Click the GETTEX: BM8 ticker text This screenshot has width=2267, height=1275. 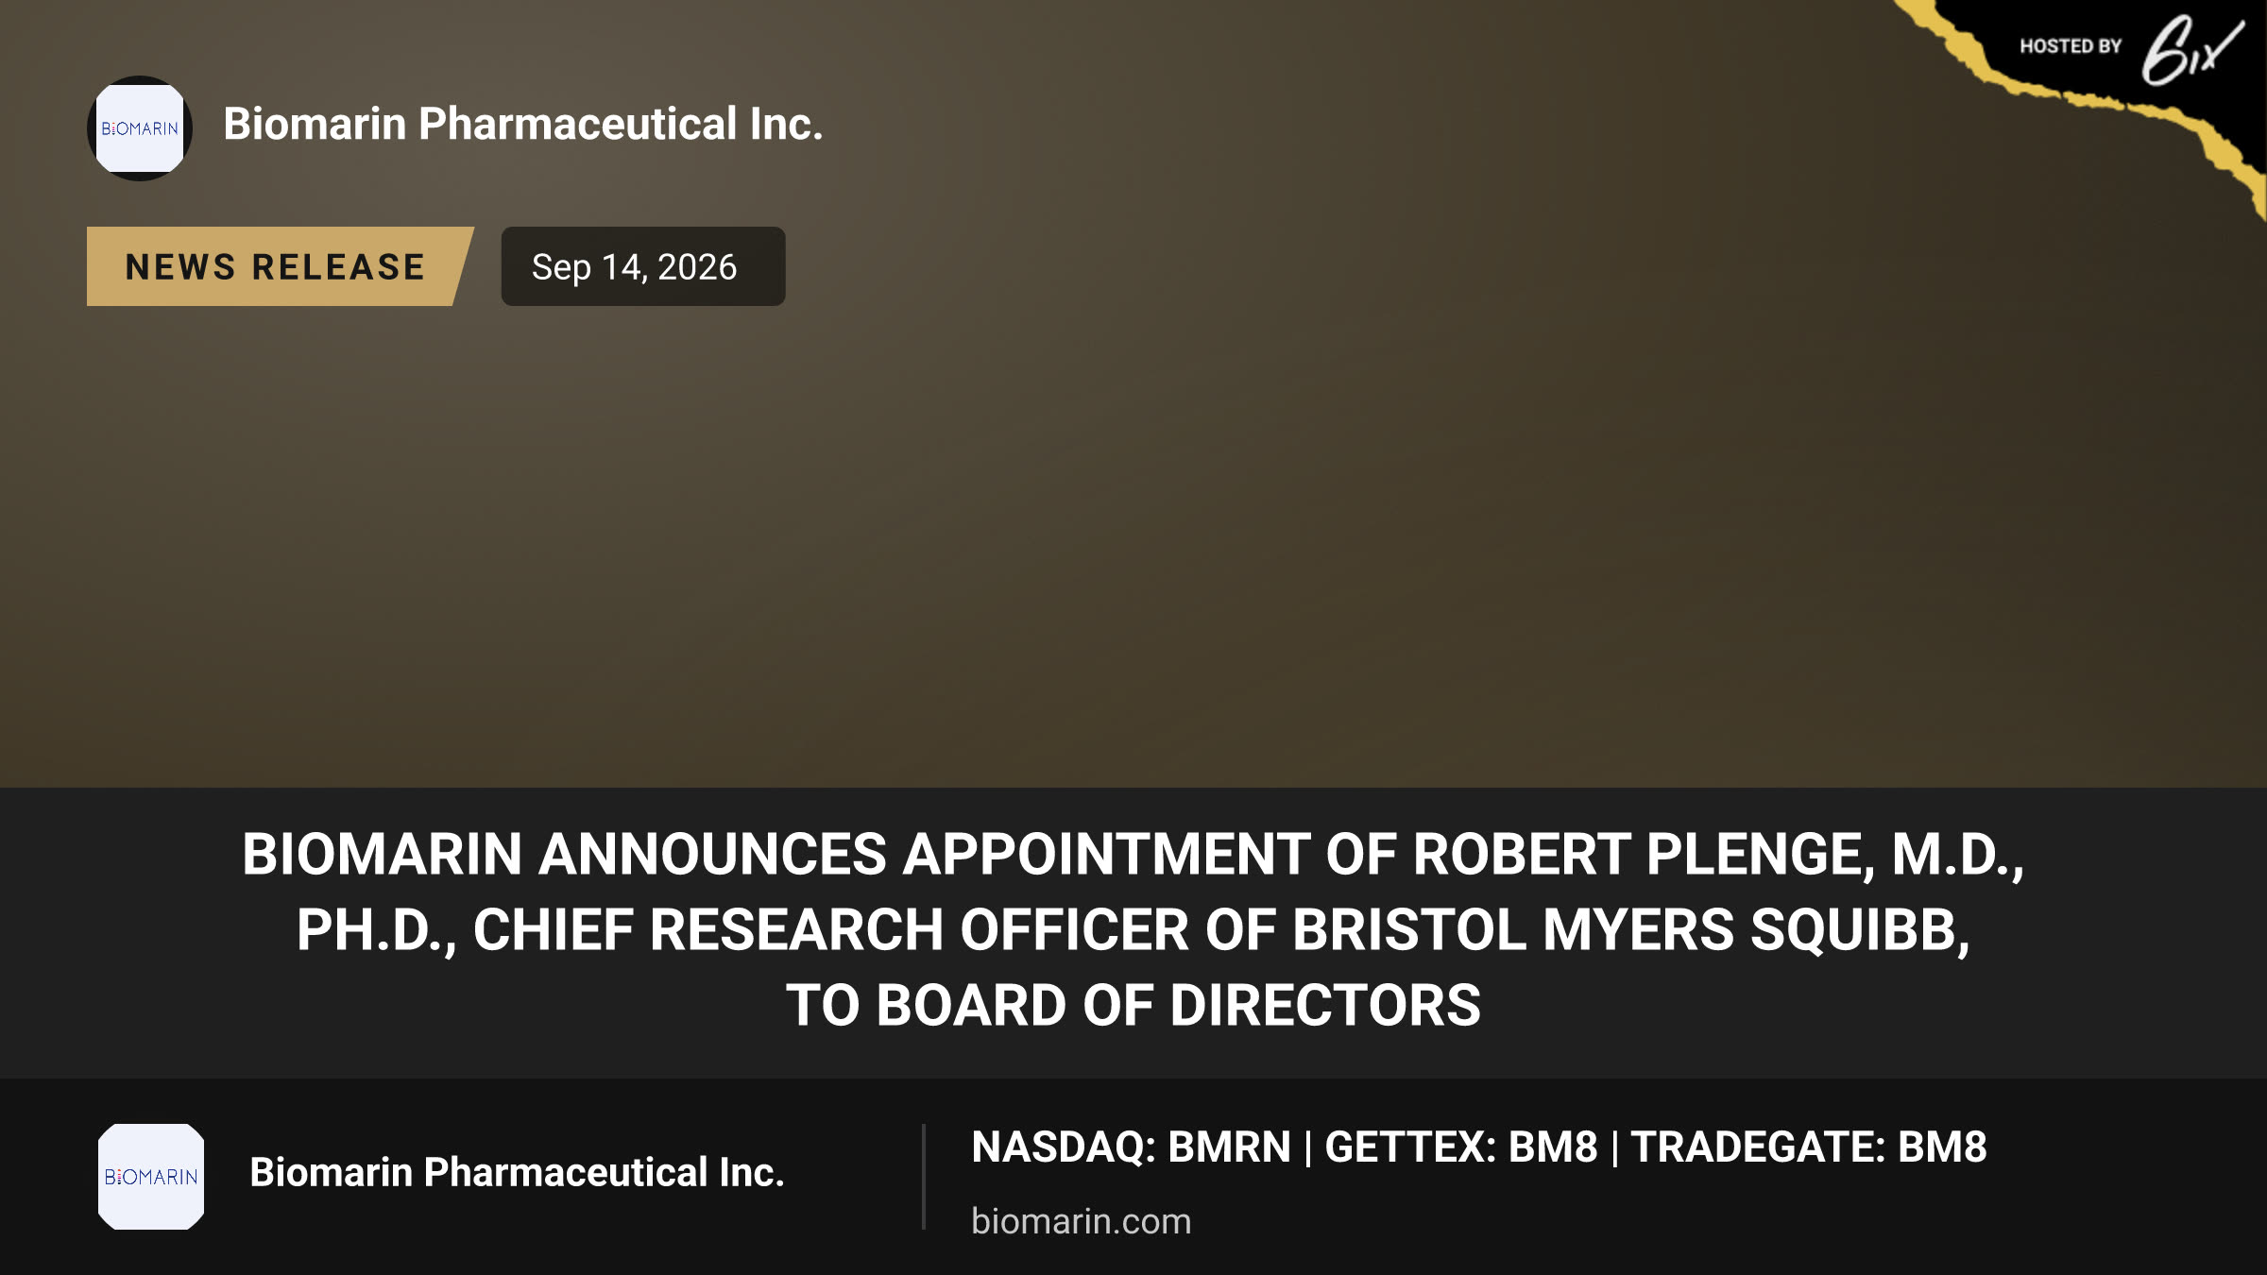[1460, 1147]
